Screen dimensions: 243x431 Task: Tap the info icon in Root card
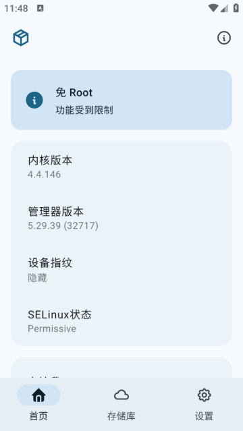[34, 100]
